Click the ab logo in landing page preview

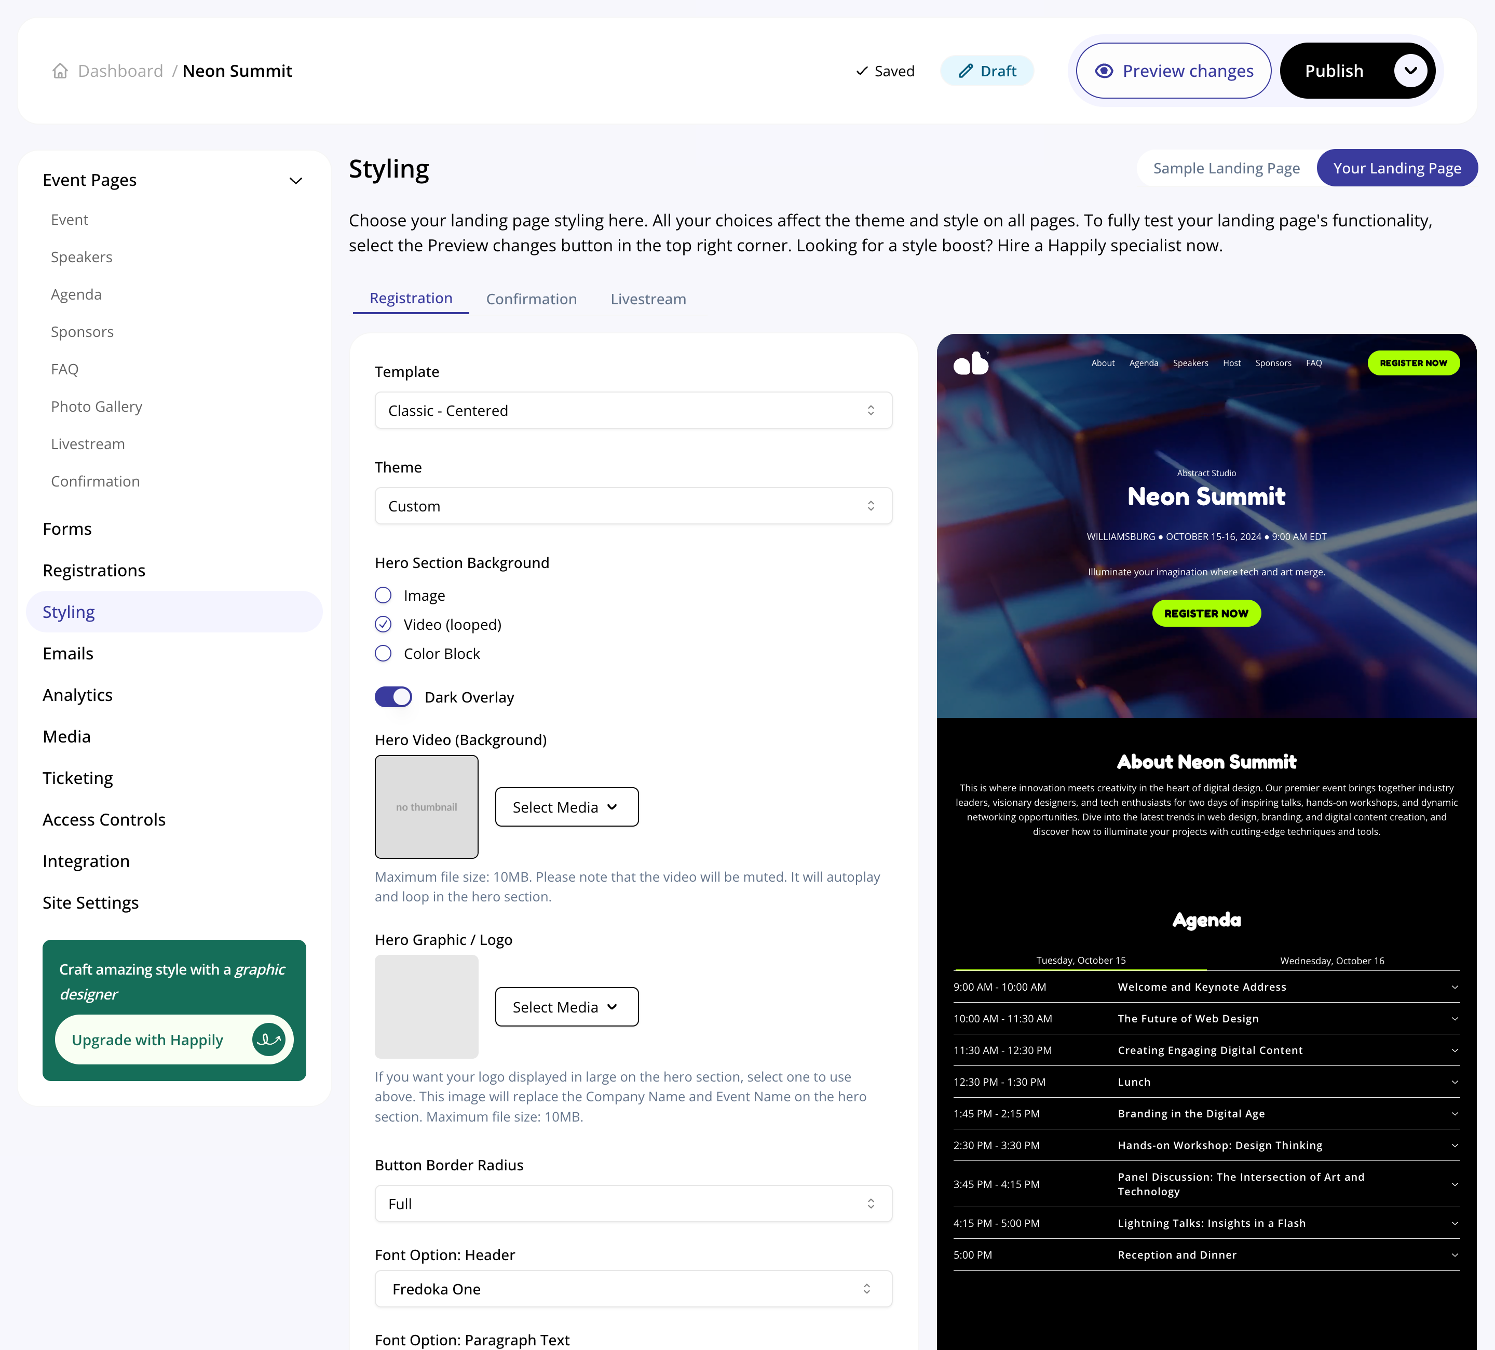pyautogui.click(x=971, y=363)
